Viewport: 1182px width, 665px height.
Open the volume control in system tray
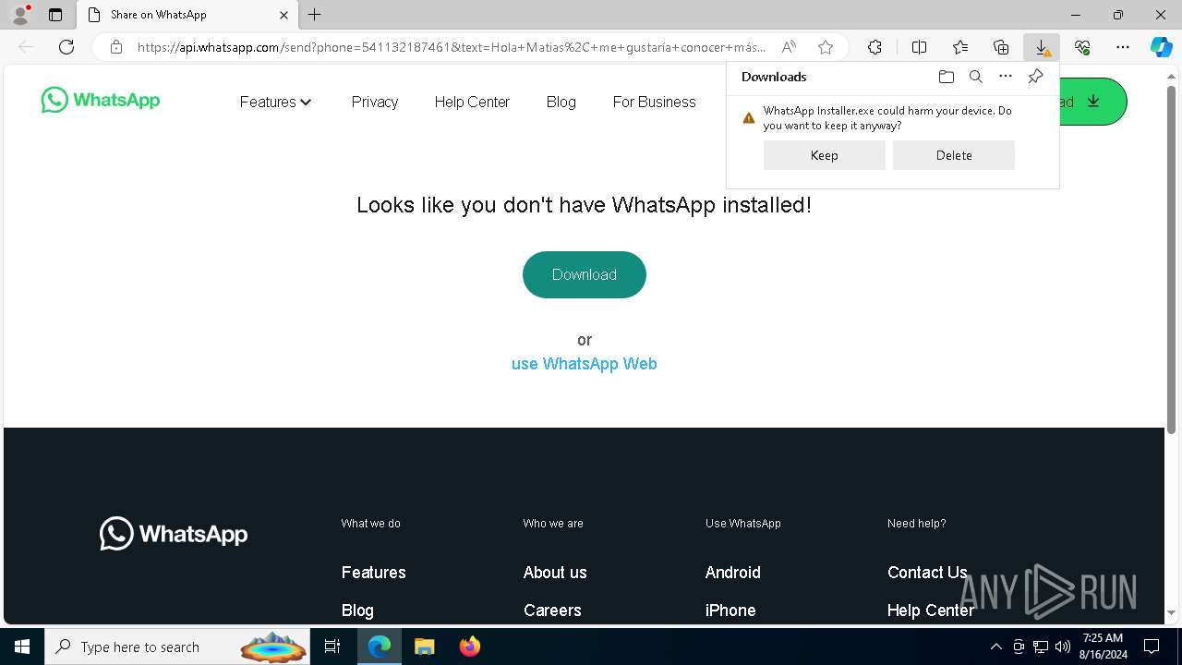coord(1062,647)
